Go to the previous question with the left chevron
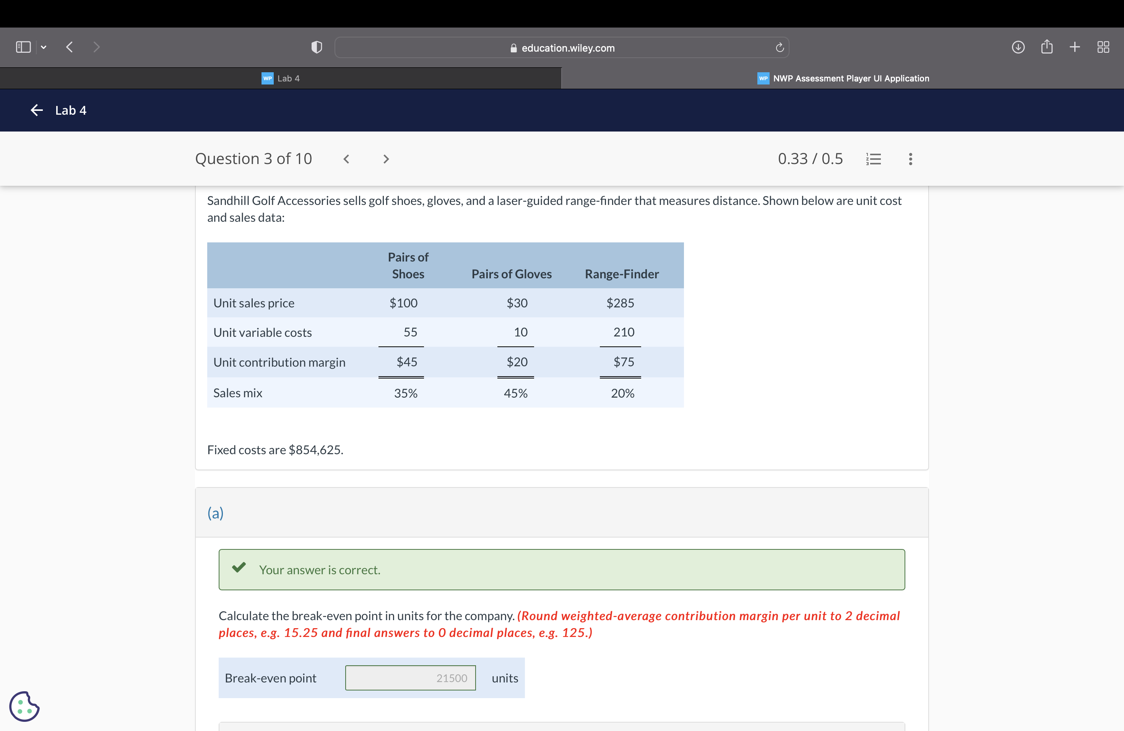The image size is (1124, 731). point(346,159)
